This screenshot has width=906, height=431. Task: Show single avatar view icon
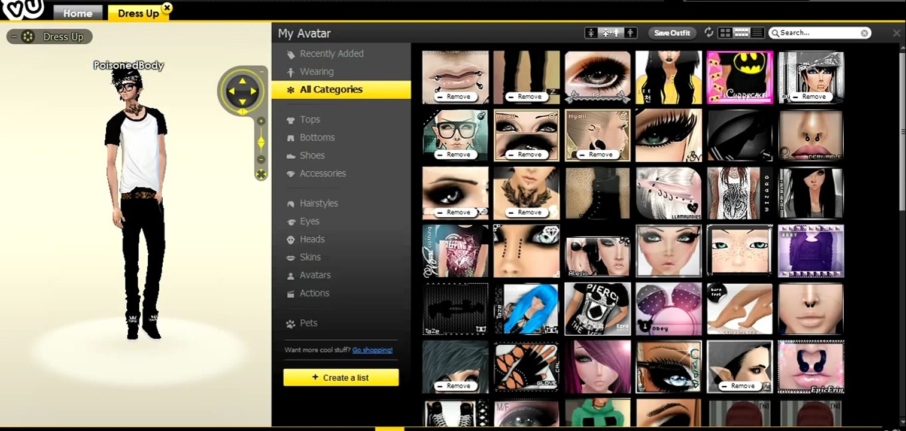(x=591, y=33)
